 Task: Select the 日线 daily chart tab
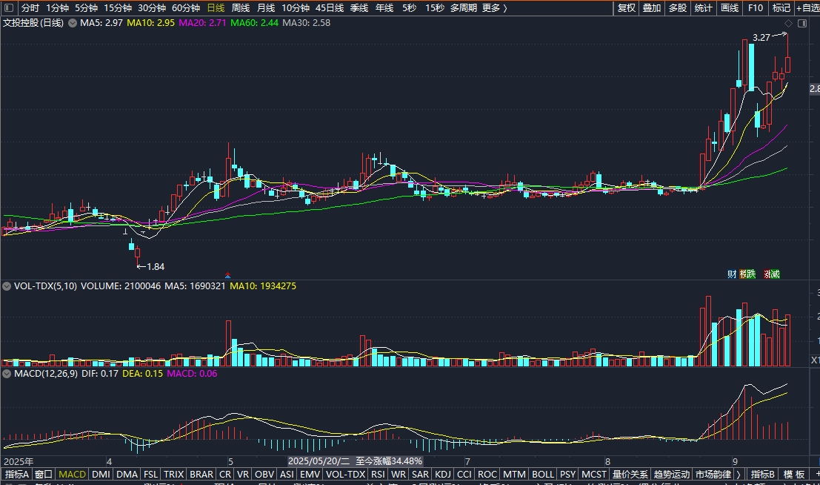(x=216, y=8)
